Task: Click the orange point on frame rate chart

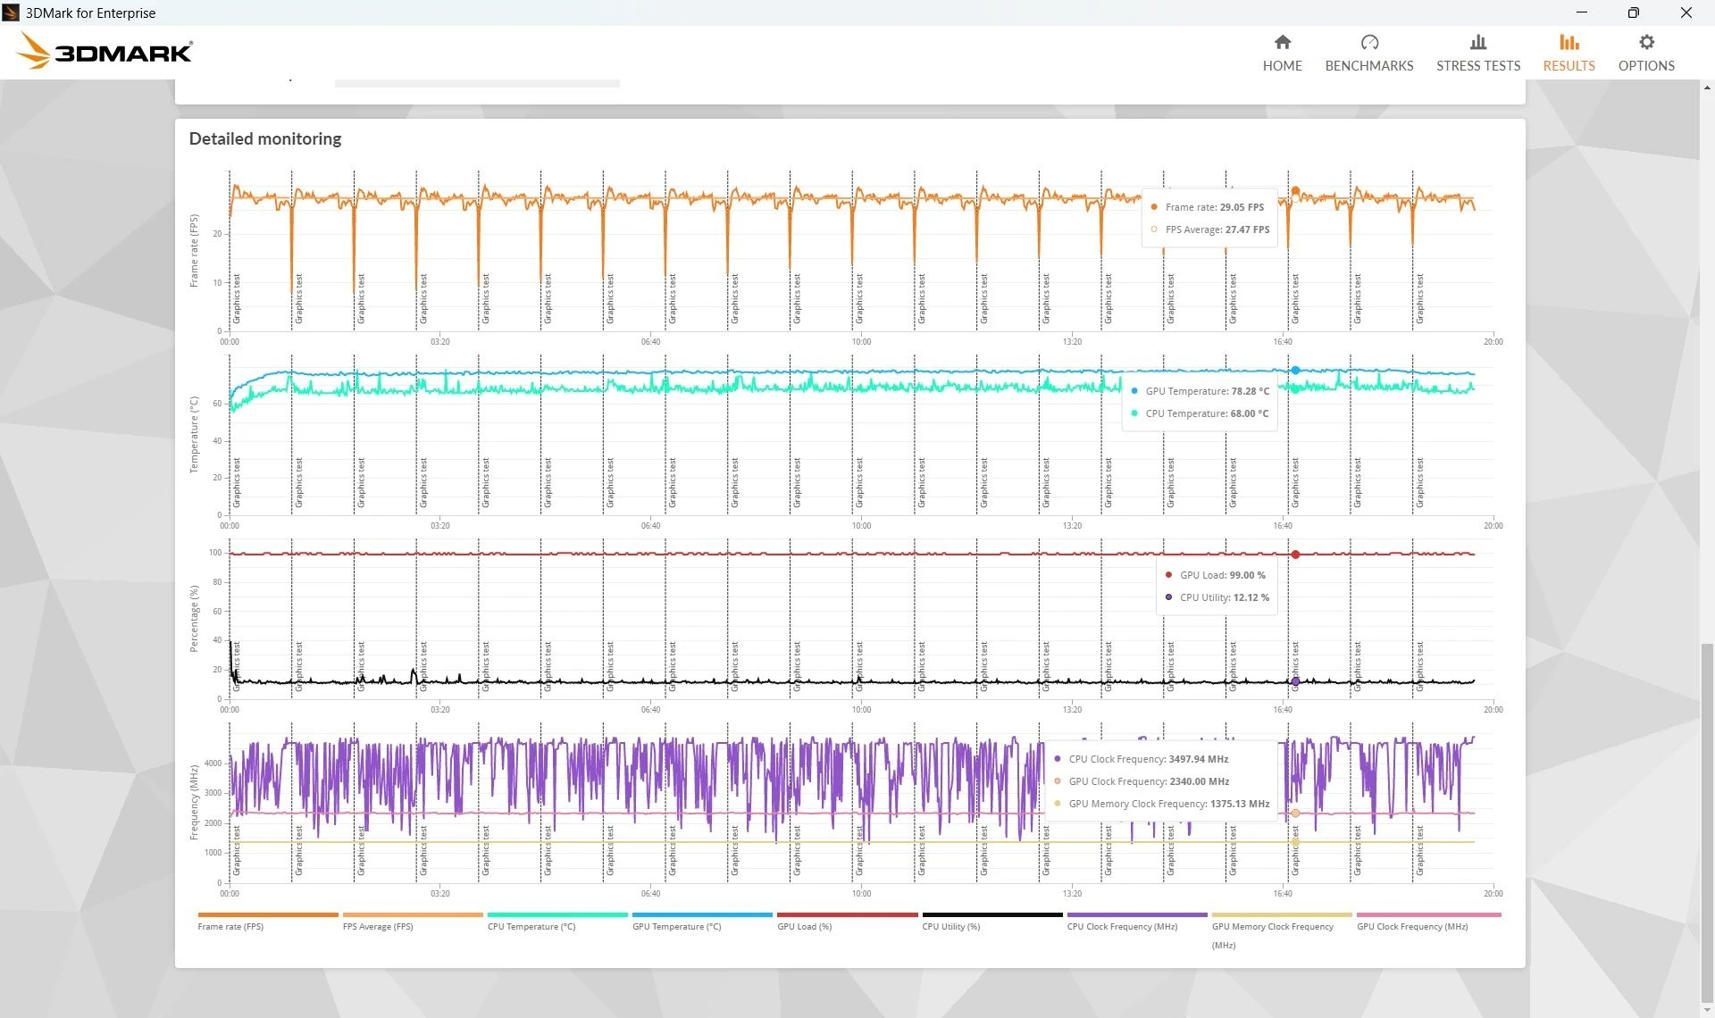Action: (1295, 190)
